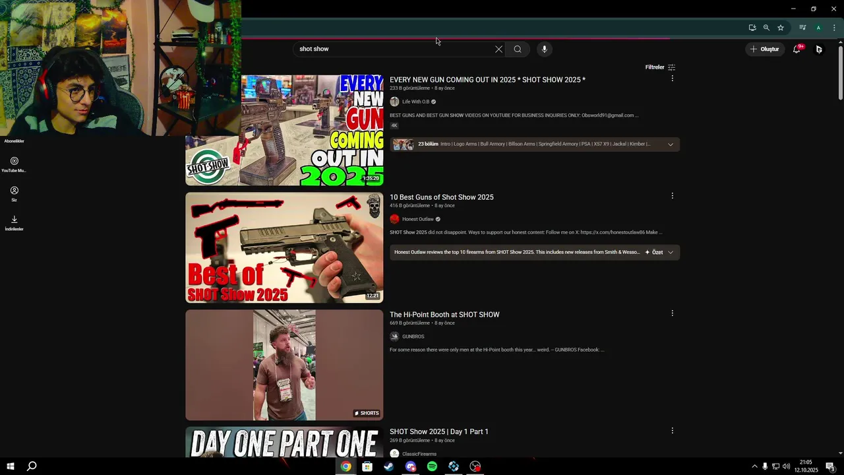This screenshot has width=844, height=475.
Task: Click the magnifier search button
Action: [518, 49]
